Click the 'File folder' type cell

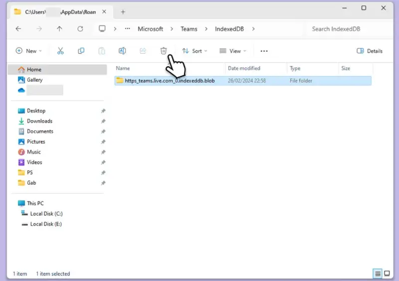[x=301, y=81]
